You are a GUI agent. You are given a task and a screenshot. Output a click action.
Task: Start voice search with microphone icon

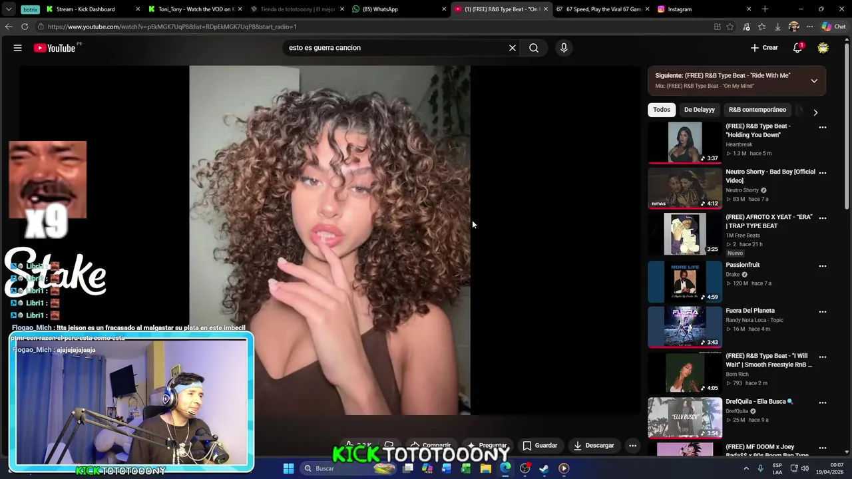coord(564,48)
